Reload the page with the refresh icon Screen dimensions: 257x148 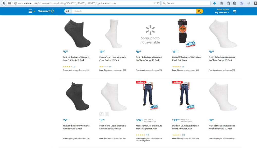point(158,3)
